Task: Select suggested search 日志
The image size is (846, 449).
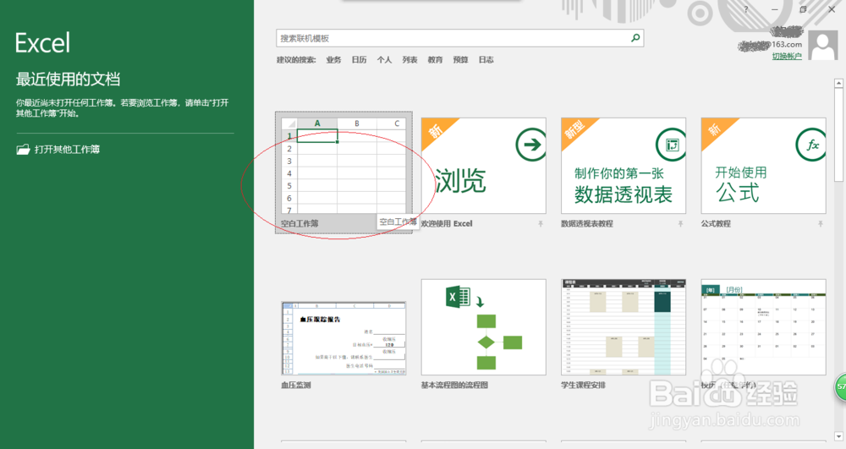Action: 486,60
